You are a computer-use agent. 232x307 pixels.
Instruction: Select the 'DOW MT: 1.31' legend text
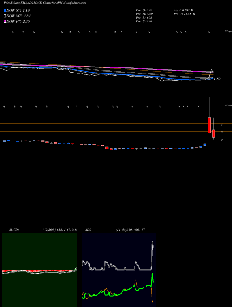tap(19, 16)
